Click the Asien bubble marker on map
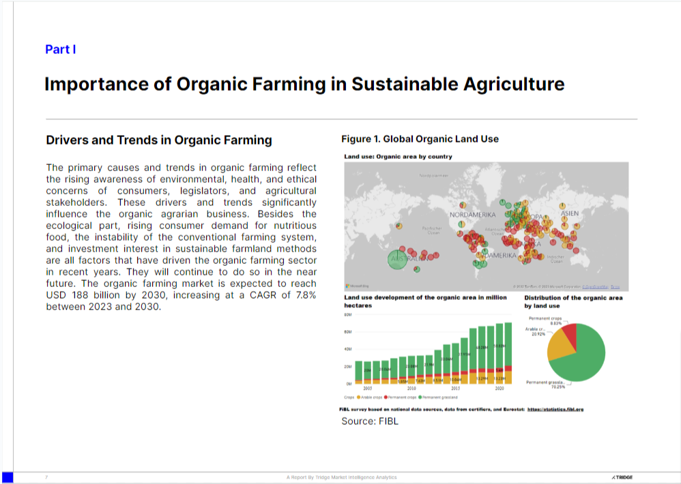 562,205
